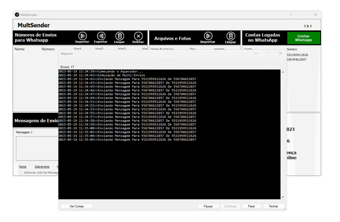Select the Mensagem 1 tab

click(24, 132)
